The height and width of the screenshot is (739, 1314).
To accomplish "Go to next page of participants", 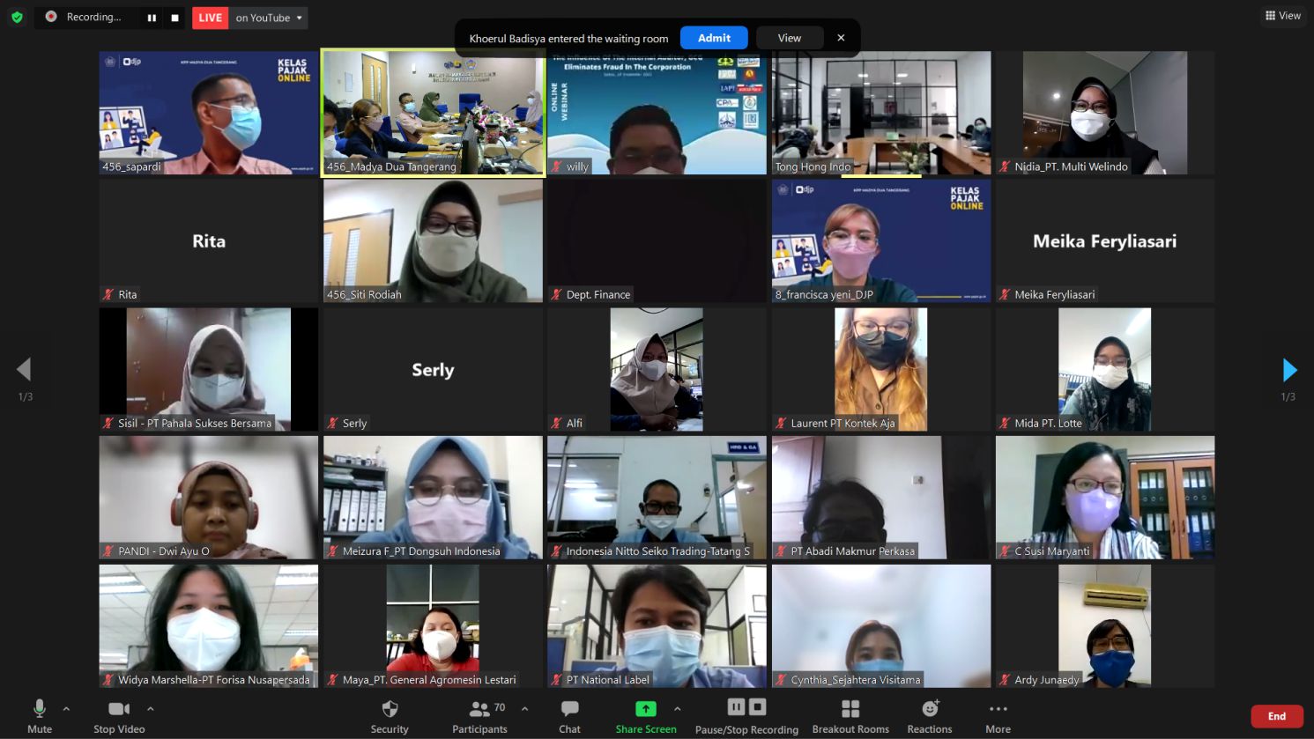I will (1289, 370).
